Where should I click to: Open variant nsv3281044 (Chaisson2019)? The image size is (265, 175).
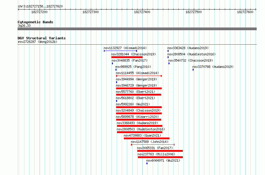click(133, 54)
